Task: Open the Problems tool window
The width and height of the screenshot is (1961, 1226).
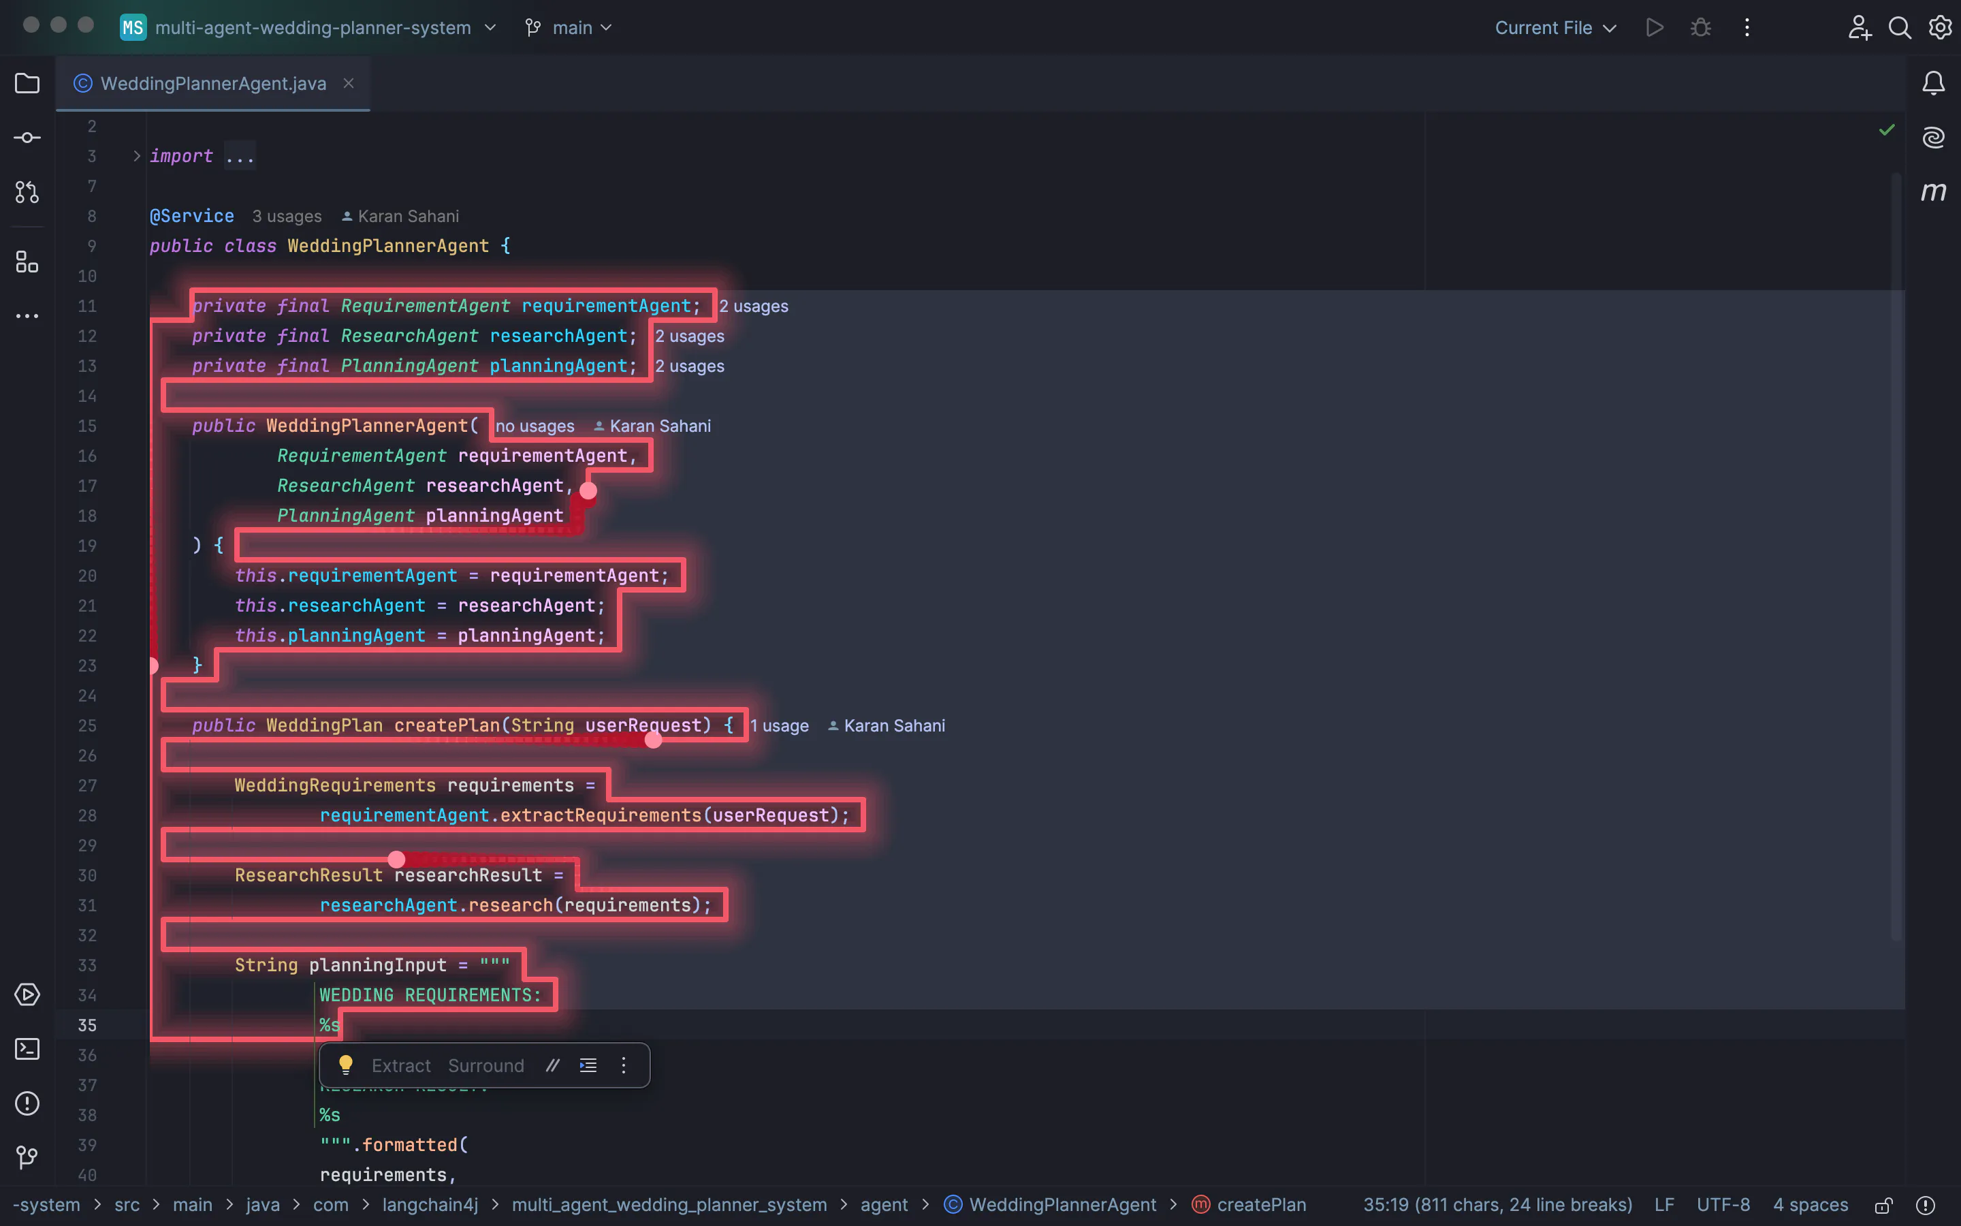Action: pyautogui.click(x=27, y=1103)
